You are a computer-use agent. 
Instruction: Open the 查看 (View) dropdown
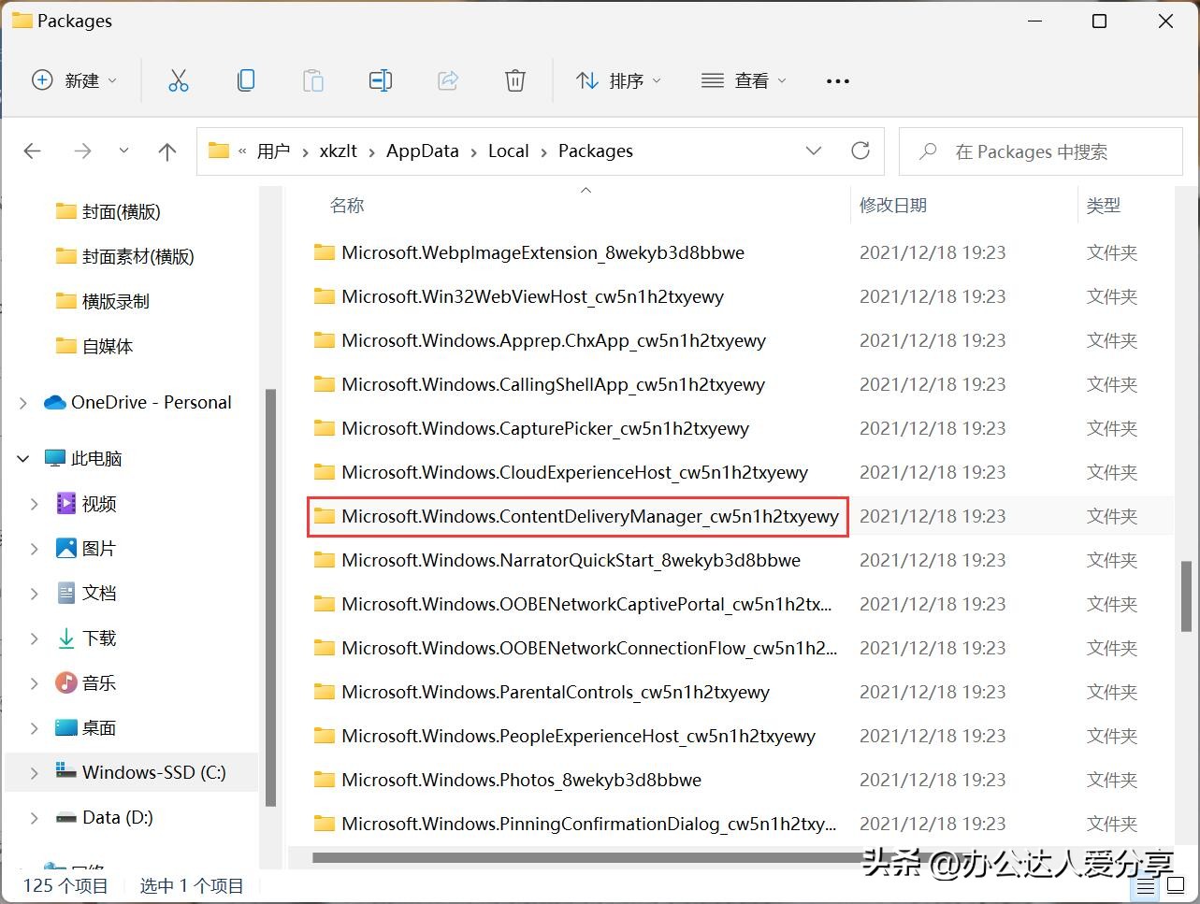pos(743,80)
